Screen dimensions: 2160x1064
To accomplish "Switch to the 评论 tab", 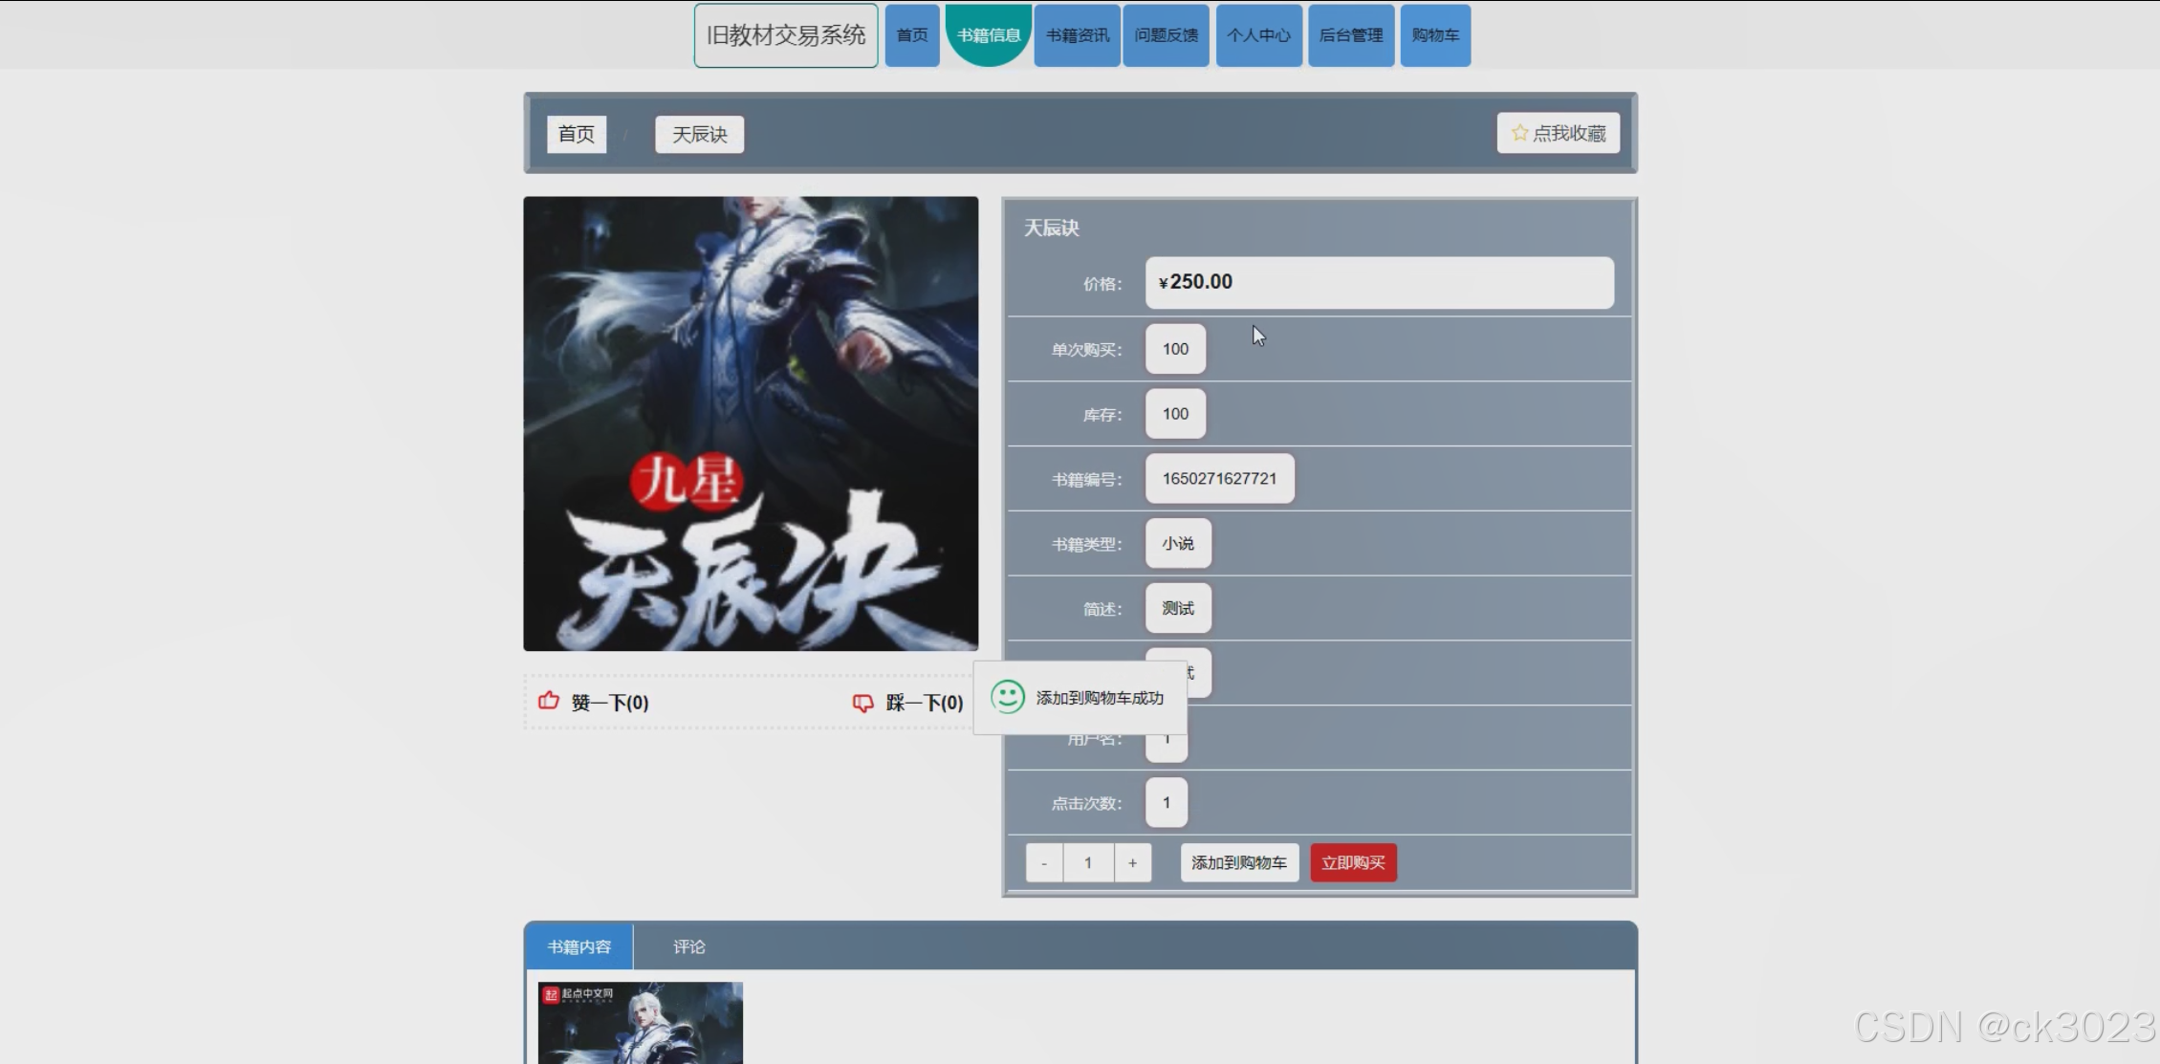I will point(688,946).
